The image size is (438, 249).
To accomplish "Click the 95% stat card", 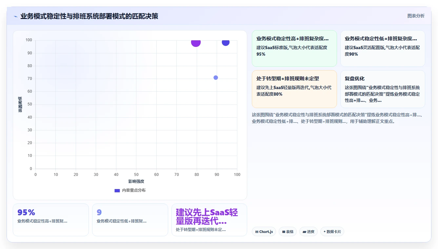I will point(51,220).
